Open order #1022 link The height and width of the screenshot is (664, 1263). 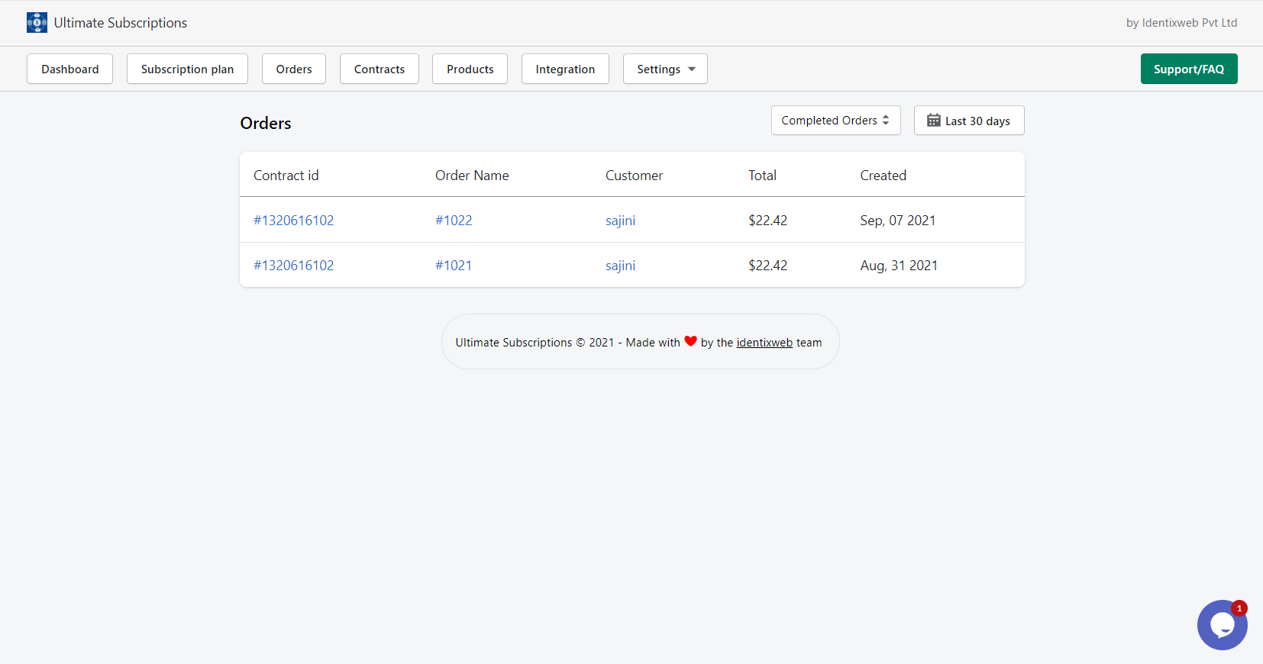coord(454,221)
